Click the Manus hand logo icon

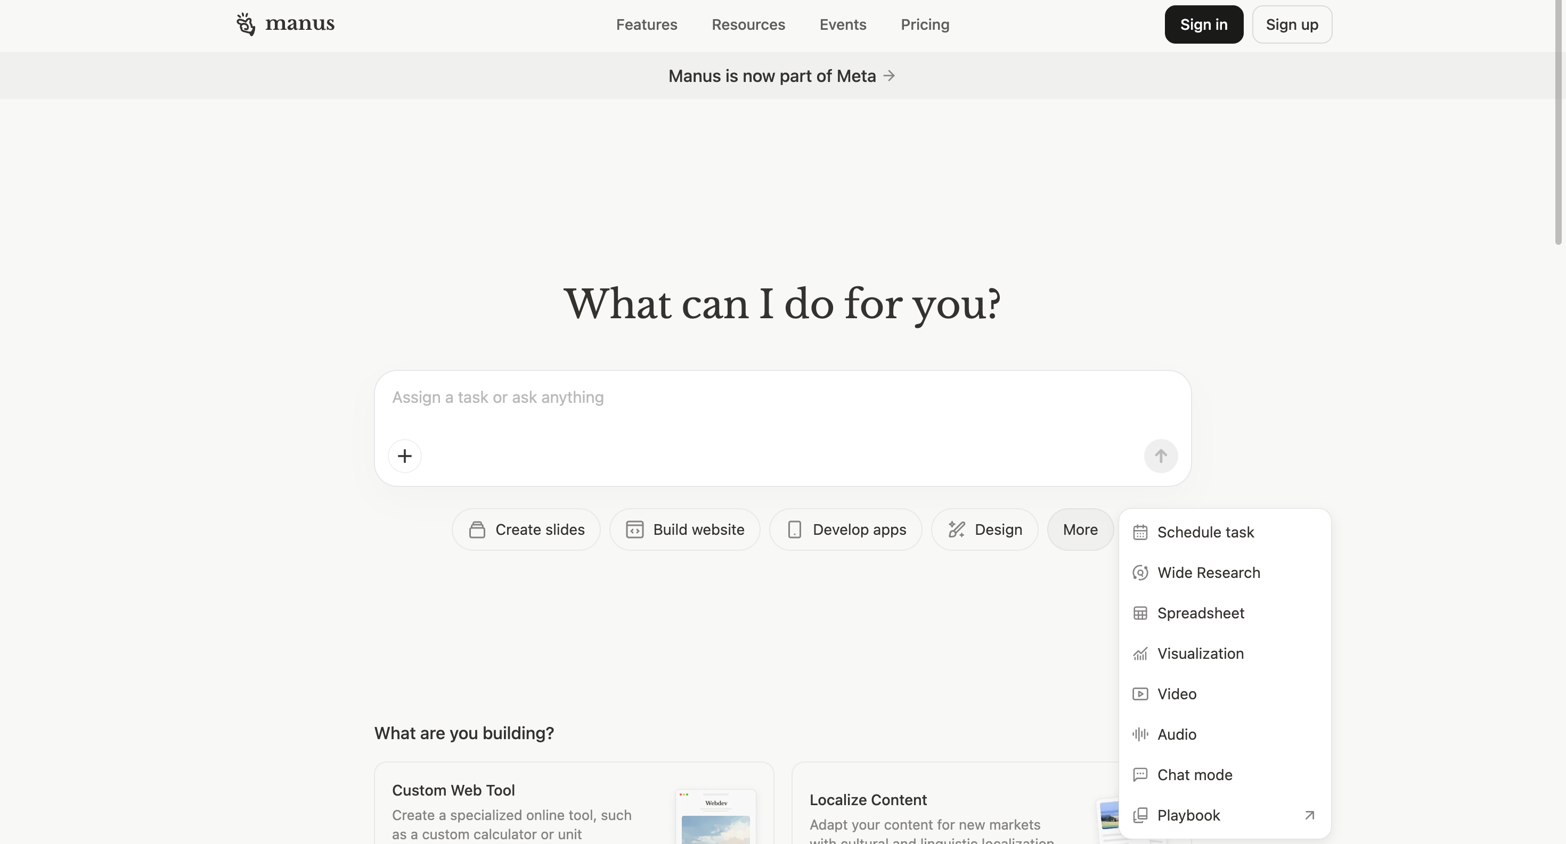click(x=246, y=24)
